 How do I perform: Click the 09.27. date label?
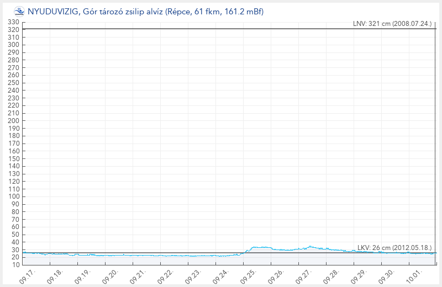[303, 275]
